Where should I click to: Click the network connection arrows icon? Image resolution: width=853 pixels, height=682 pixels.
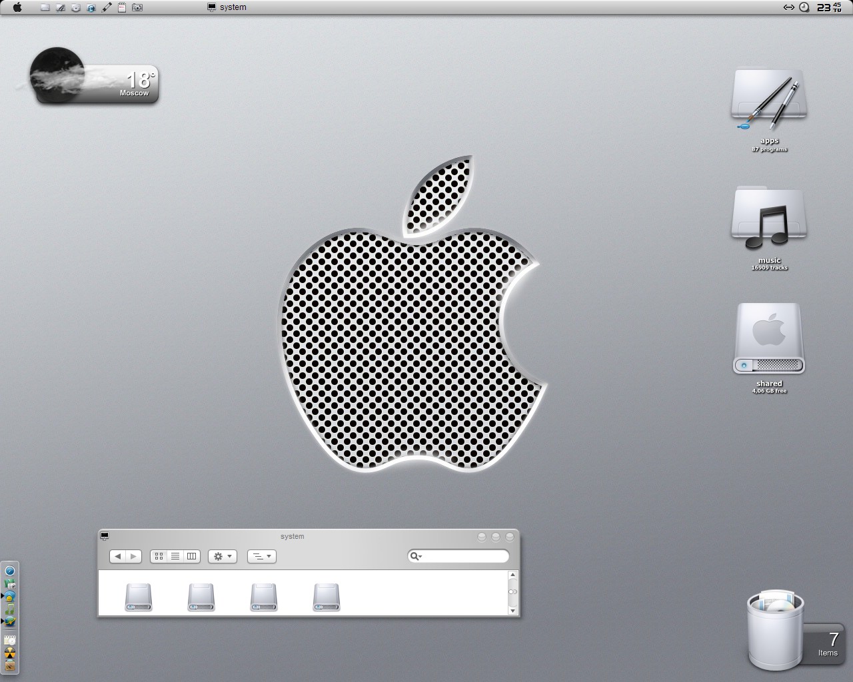coord(789,7)
